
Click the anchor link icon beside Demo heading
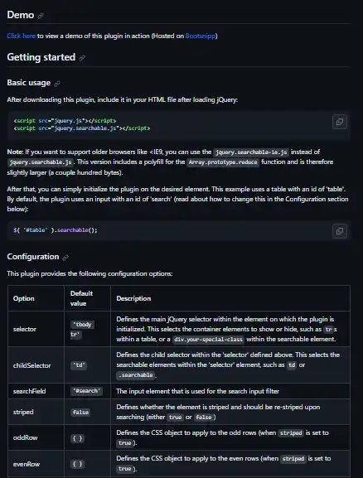[41, 16]
